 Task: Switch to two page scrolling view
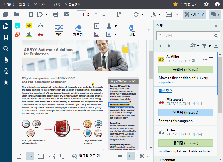[x=52, y=156]
